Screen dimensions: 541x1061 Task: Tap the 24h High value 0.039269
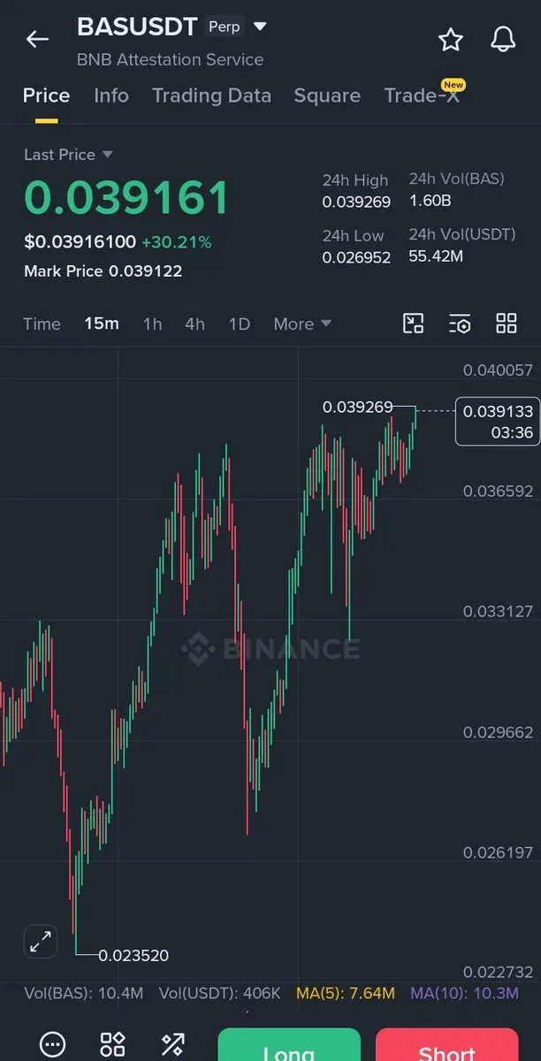coord(356,202)
